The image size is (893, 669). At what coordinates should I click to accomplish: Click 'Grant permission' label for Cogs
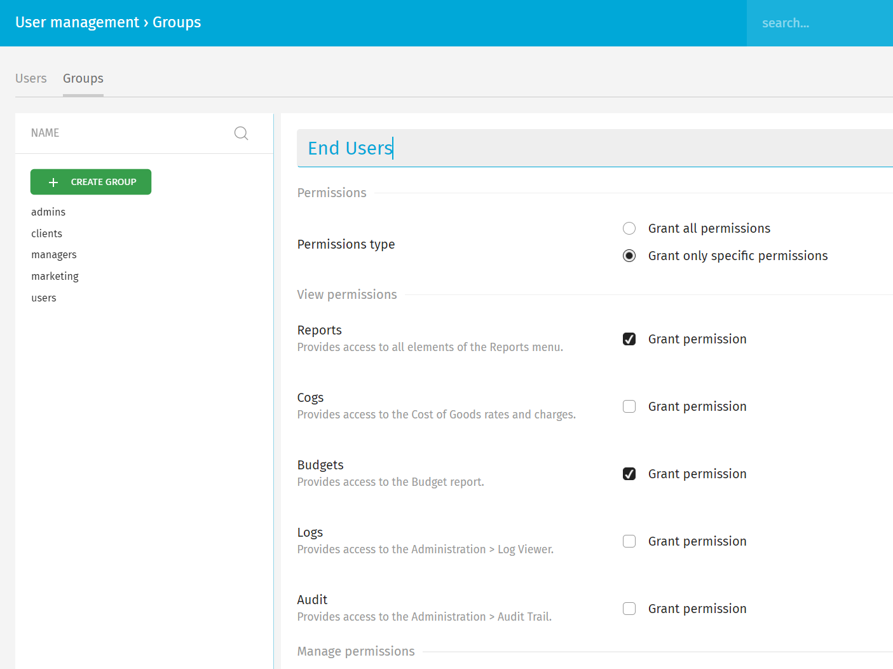[x=697, y=406]
